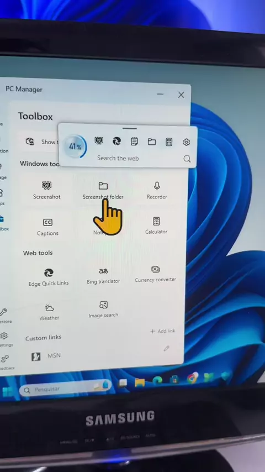This screenshot has height=472, width=265.
Task: Open Microsoft Store from taskbar
Action: (174, 379)
